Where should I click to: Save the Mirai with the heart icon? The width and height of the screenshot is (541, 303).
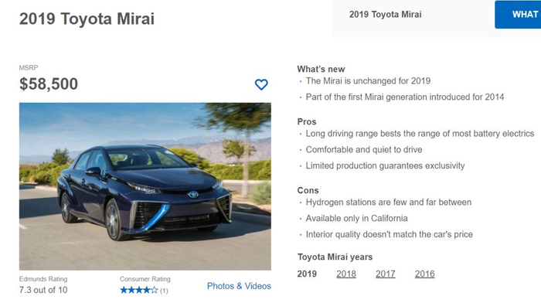pyautogui.click(x=261, y=84)
